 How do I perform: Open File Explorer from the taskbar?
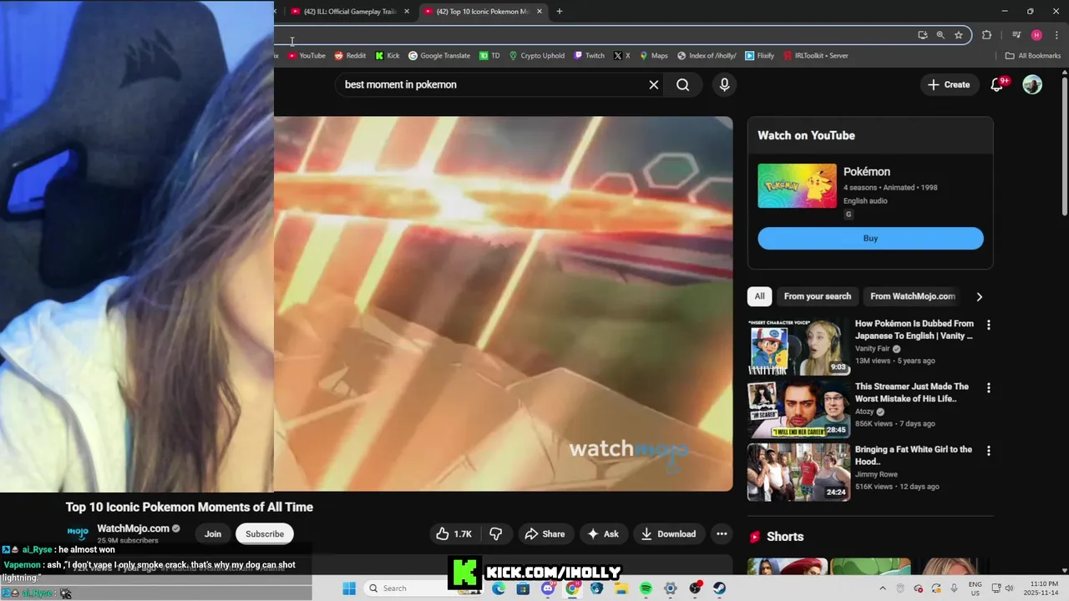tap(621, 588)
